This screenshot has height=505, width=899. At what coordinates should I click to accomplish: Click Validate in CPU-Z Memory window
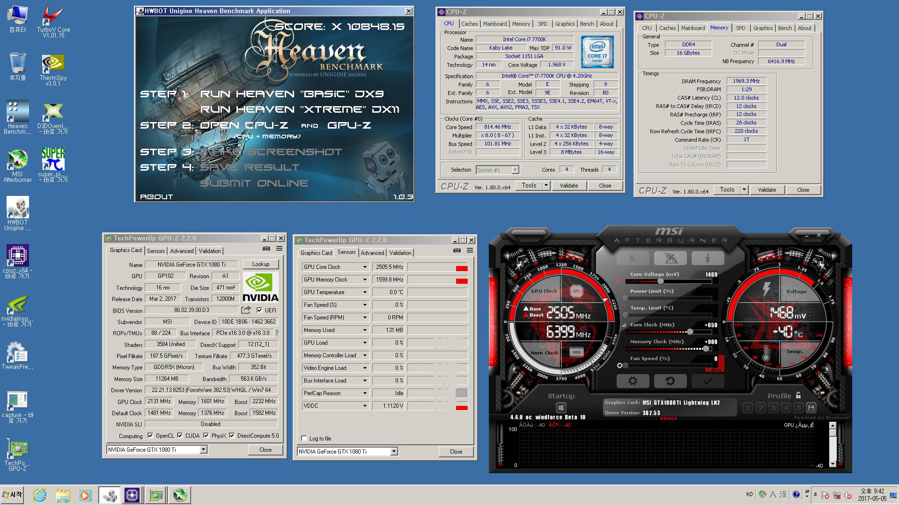pyautogui.click(x=767, y=190)
